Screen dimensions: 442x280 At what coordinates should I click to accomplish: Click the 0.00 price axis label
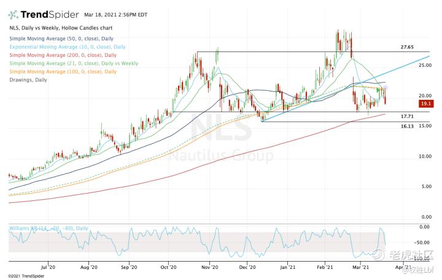[x=426, y=217]
